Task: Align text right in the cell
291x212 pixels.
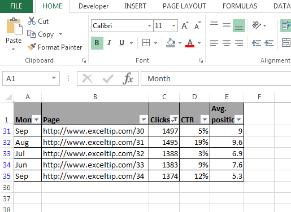Action: pos(239,43)
